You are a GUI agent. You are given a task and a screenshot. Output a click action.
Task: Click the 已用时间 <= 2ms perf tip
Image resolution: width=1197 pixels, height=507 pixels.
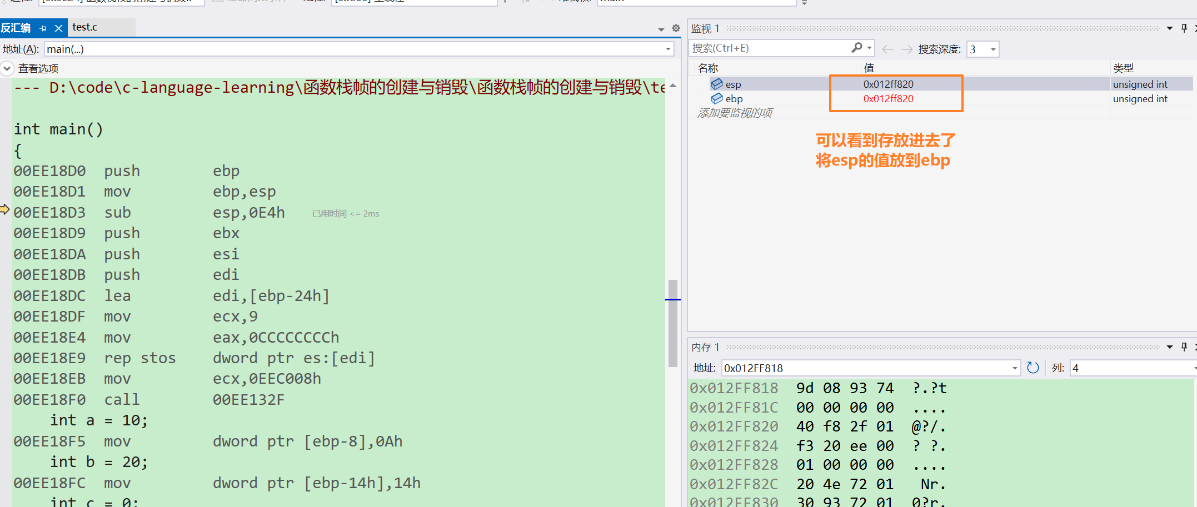pos(345,214)
